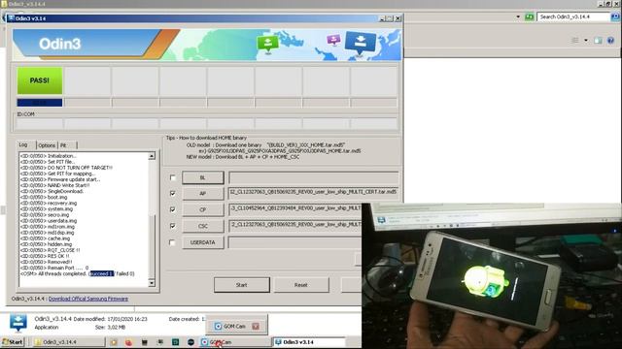Click the BL file button
The height and width of the screenshot is (349, 622).
203,177
